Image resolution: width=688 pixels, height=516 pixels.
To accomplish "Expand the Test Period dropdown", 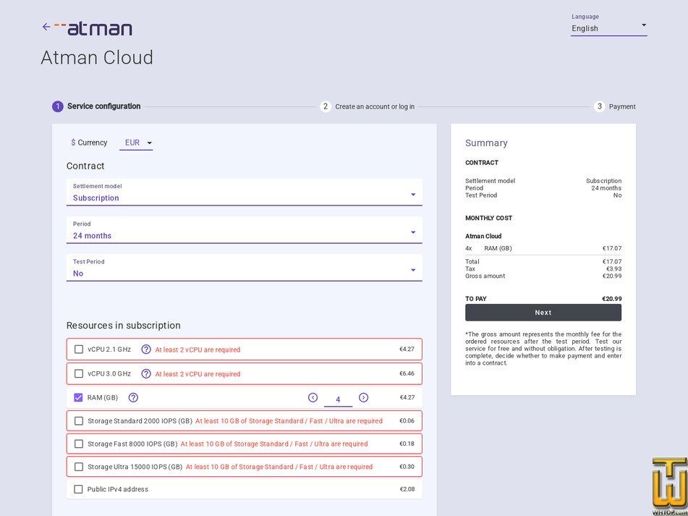I will [x=245, y=268].
